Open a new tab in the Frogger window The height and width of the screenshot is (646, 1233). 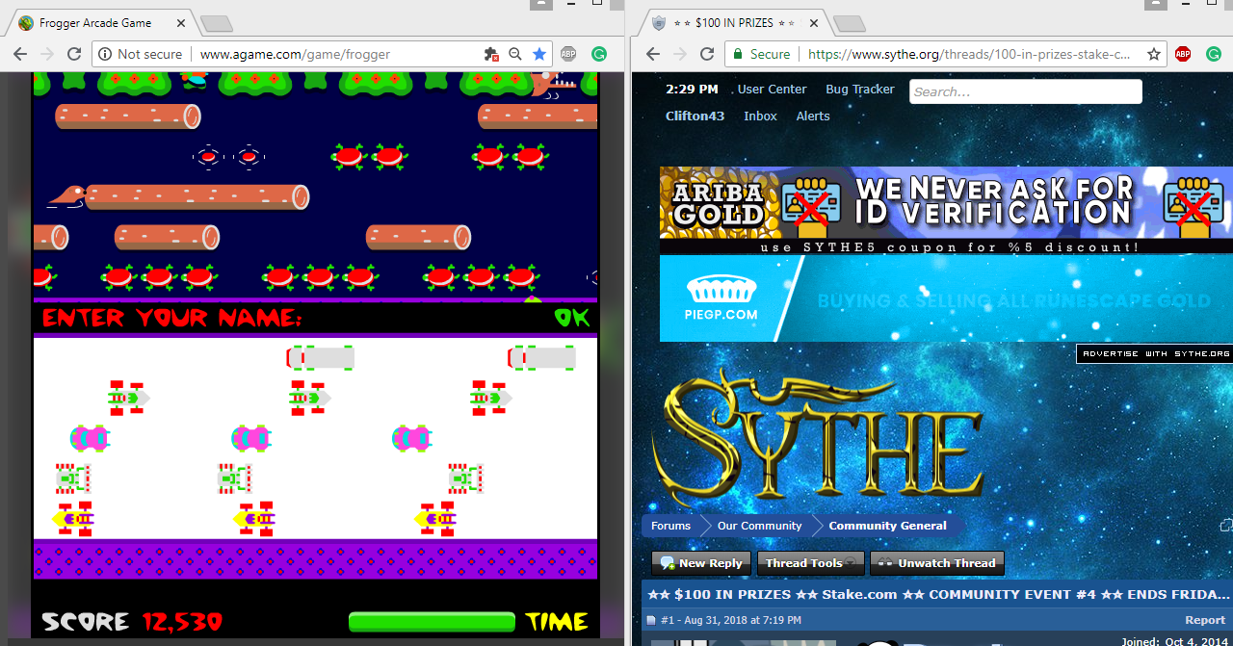coord(216,24)
